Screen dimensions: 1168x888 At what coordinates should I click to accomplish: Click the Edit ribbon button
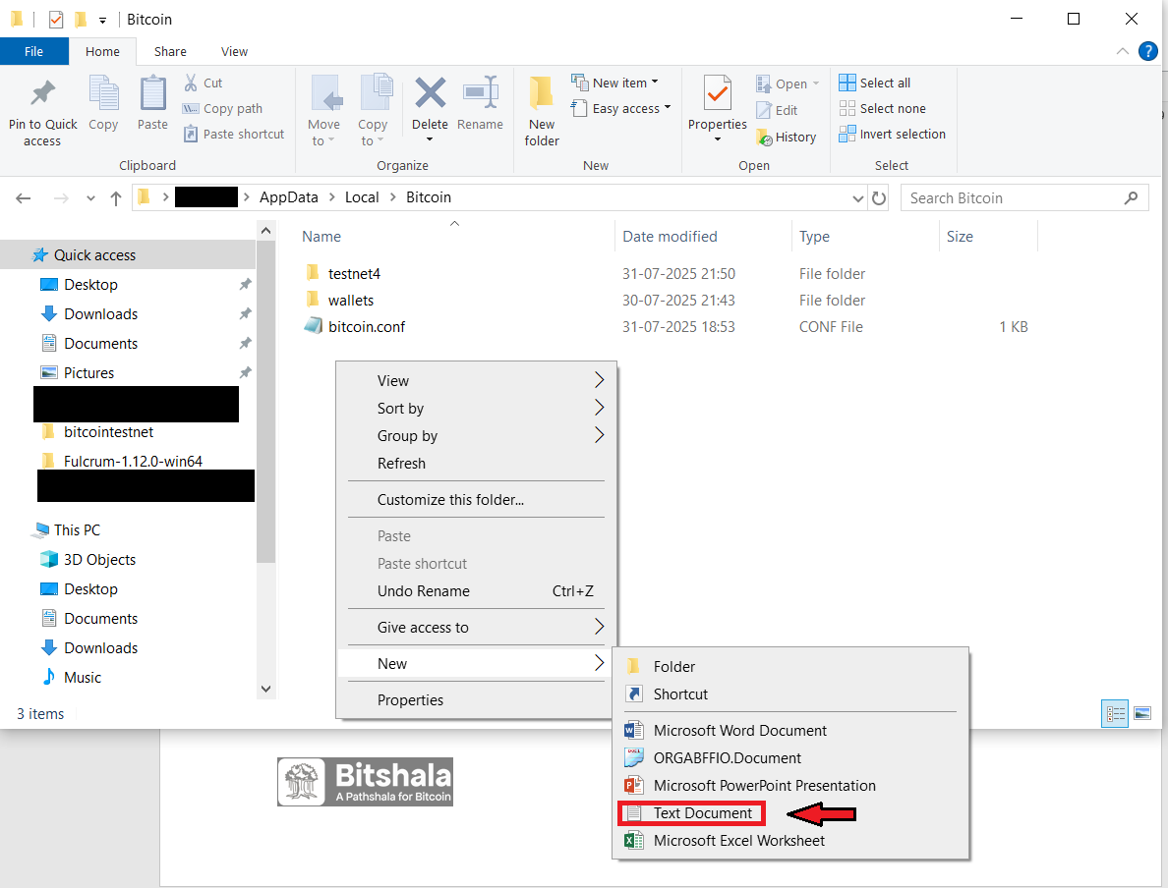[777, 110]
